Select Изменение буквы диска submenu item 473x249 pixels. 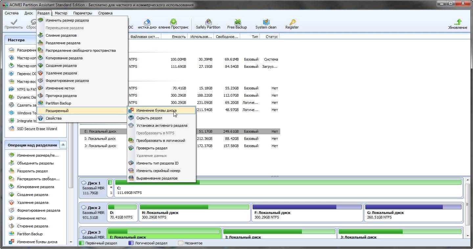click(x=162, y=110)
